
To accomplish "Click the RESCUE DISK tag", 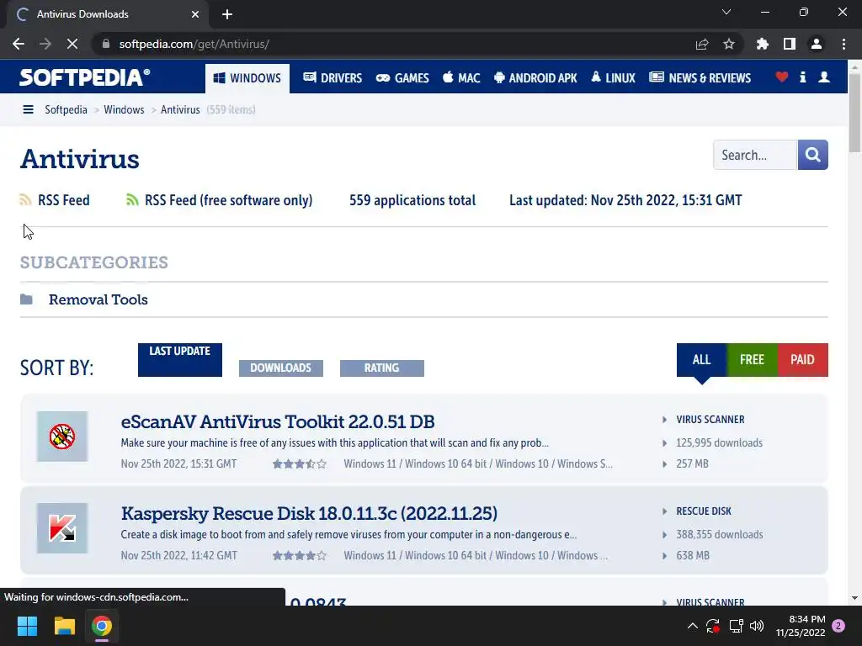I will coord(704,511).
